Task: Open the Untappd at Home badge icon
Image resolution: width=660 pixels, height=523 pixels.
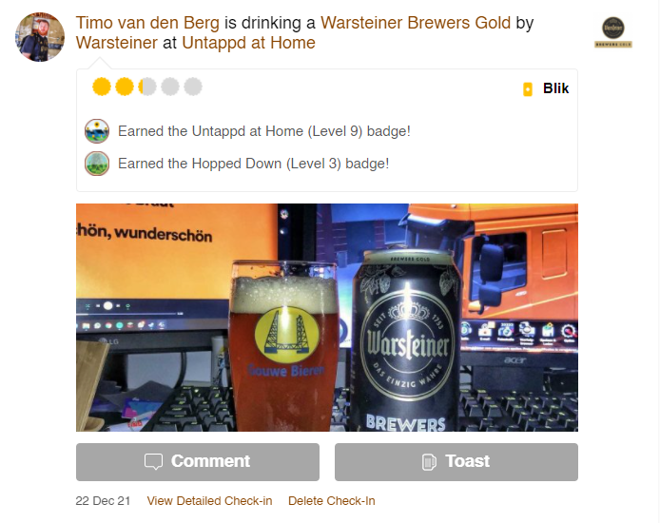Action: pyautogui.click(x=97, y=131)
